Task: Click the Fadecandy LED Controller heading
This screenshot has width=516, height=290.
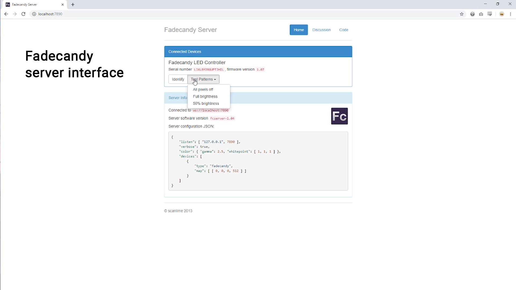Action: click(197, 63)
